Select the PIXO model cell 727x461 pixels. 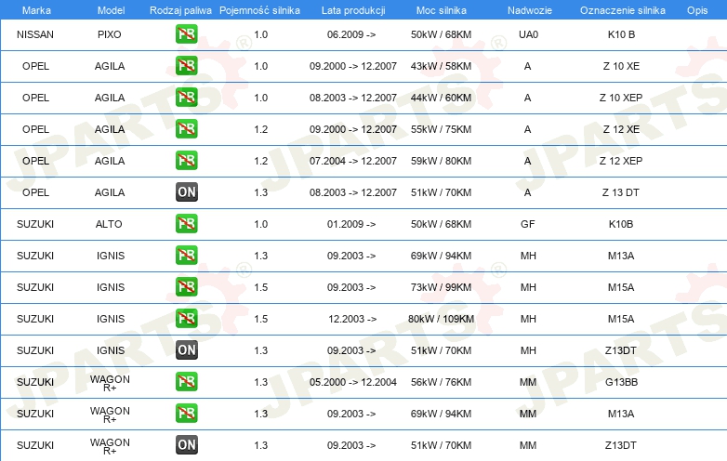pyautogui.click(x=110, y=34)
